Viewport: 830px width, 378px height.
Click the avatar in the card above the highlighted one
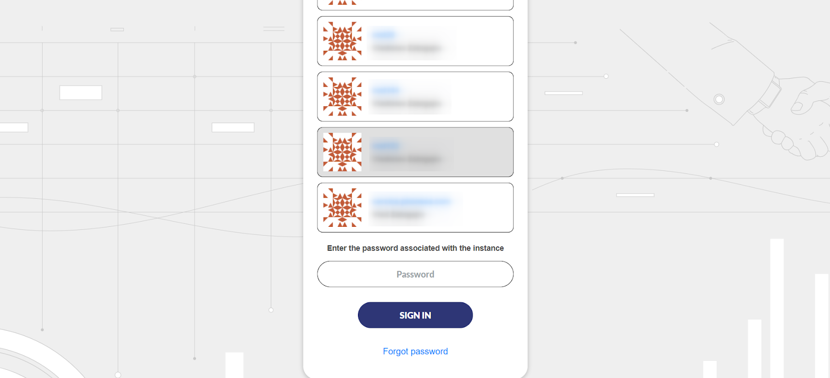342,96
